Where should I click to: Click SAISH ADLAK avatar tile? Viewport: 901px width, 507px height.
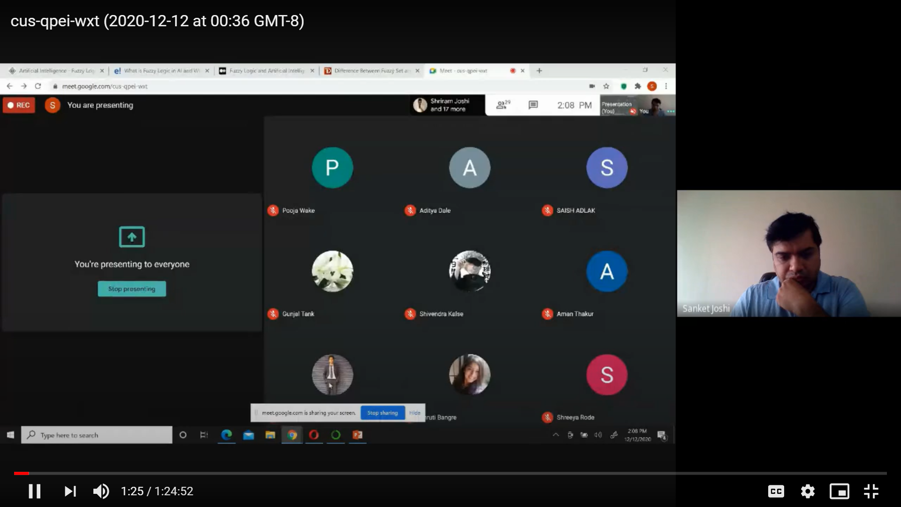(x=607, y=168)
